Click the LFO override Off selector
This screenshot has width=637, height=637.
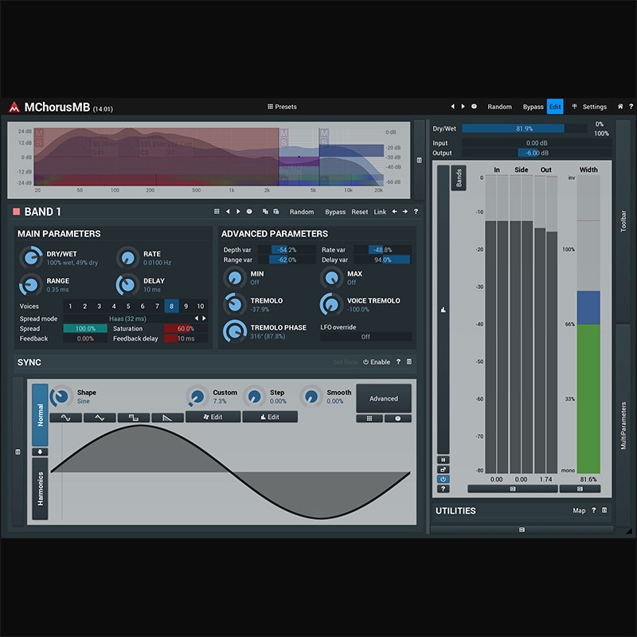tap(365, 337)
